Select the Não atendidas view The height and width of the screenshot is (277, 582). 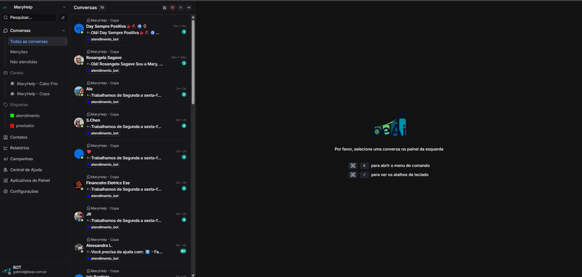click(24, 62)
